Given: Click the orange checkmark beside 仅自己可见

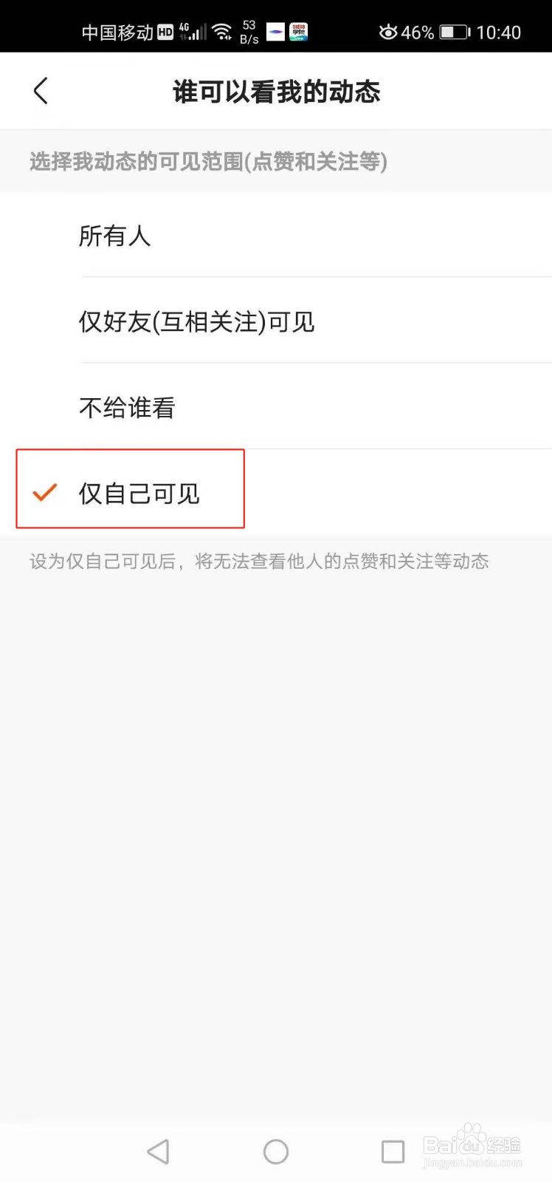Looking at the screenshot, I should click(45, 492).
